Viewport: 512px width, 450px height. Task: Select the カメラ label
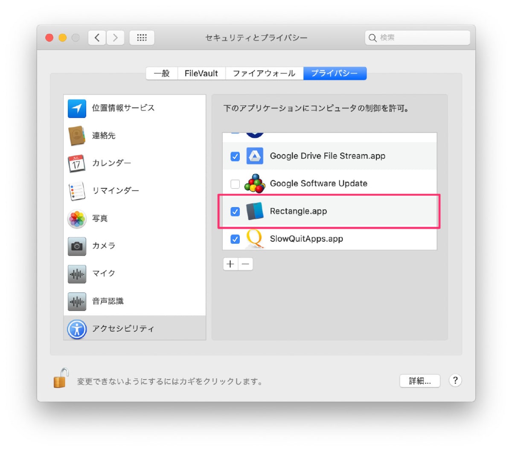click(104, 246)
